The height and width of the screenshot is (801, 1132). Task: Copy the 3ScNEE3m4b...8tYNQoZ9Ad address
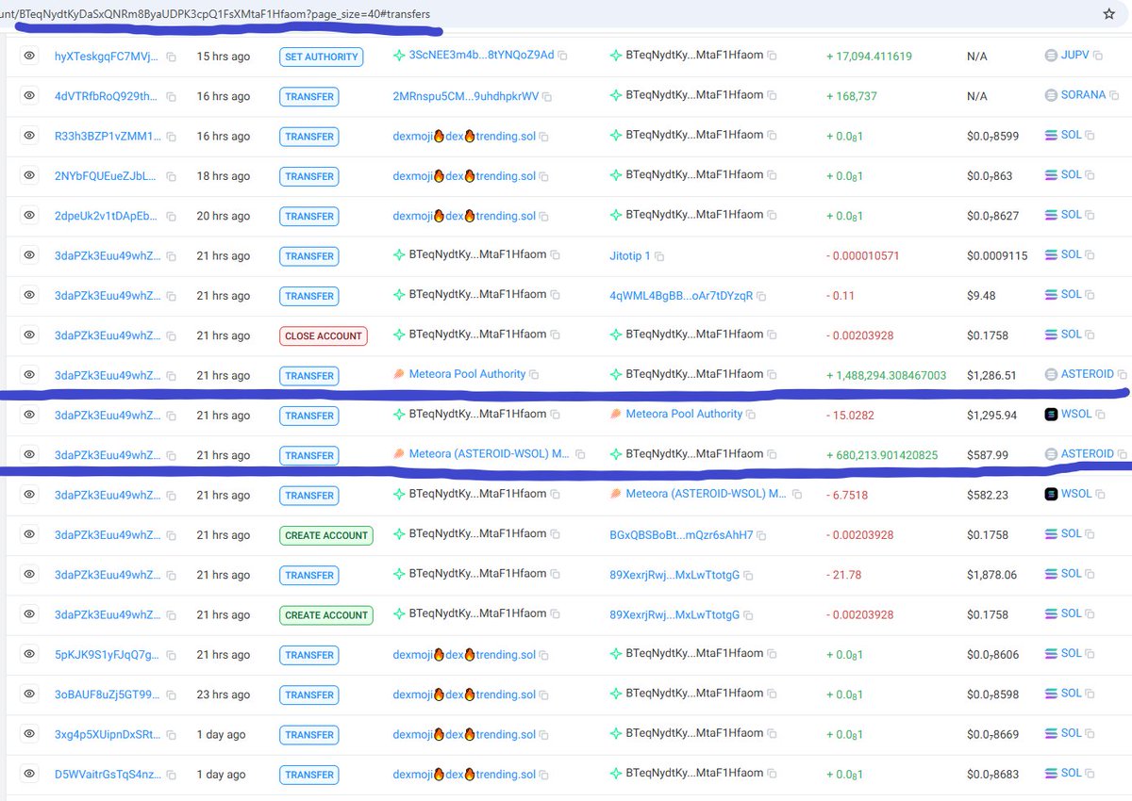click(563, 57)
